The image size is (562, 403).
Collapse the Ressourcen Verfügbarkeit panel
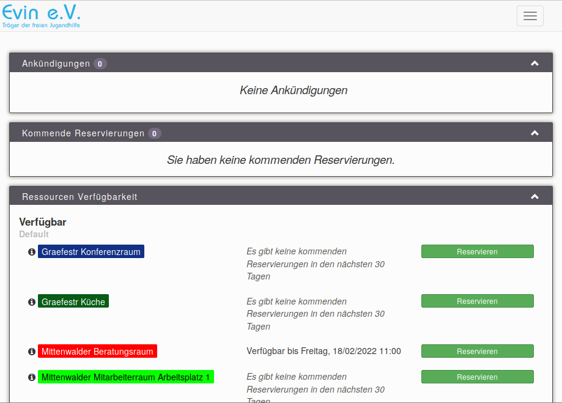click(x=534, y=197)
